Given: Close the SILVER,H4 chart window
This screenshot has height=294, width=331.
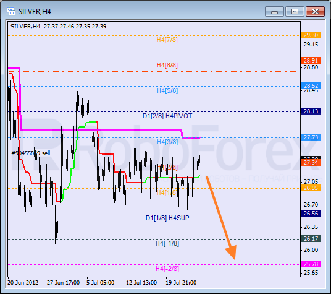Looking at the screenshot, I should [315, 11].
